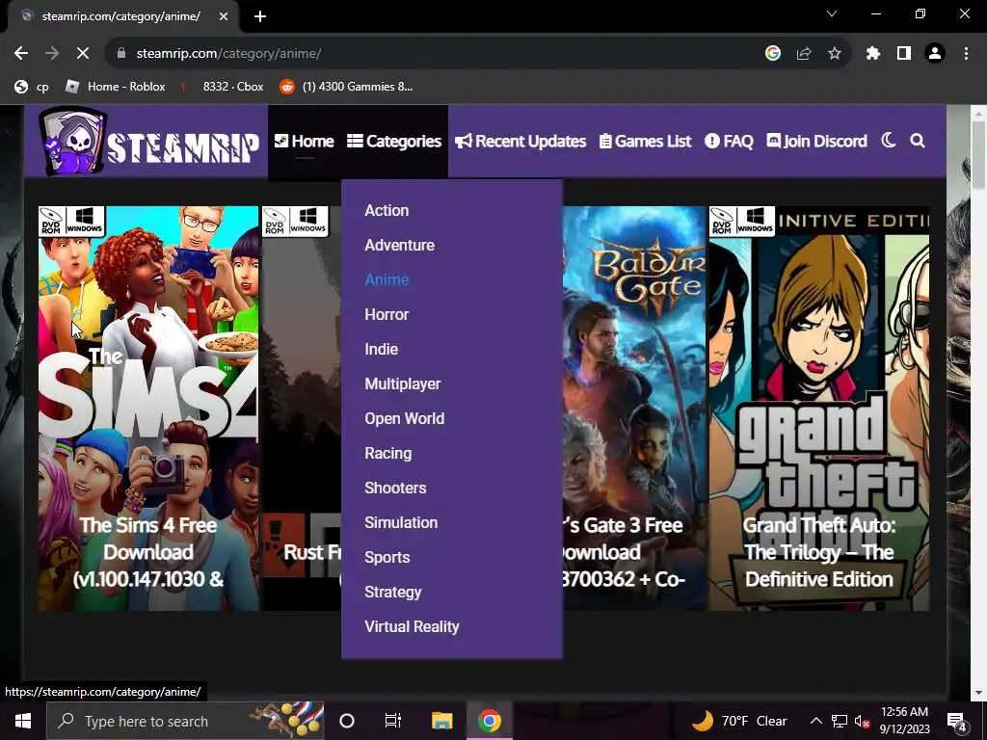
Task: Click Chrome icon on taskbar
Action: pyautogui.click(x=489, y=721)
